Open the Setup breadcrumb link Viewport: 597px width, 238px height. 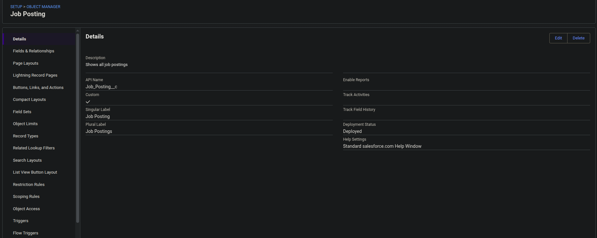coord(16,7)
